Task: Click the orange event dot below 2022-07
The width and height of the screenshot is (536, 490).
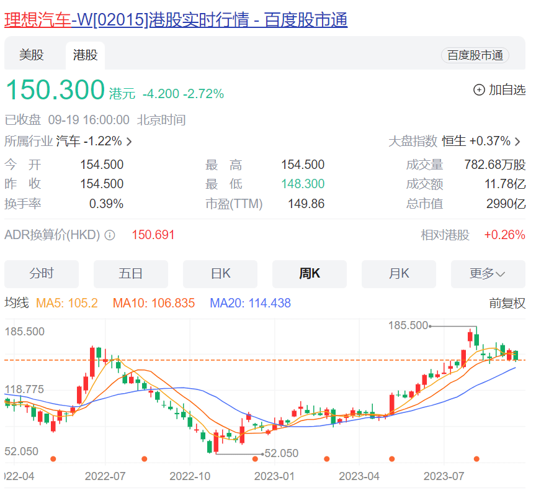Action: [144, 459]
